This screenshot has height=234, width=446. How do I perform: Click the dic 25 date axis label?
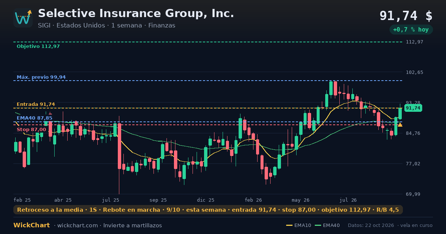[206, 200]
